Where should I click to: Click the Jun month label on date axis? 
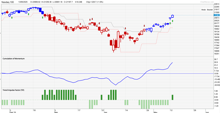point(207,112)
